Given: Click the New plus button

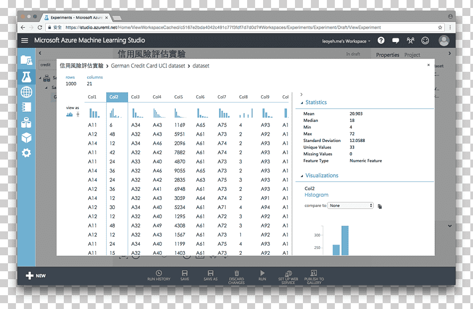Looking at the screenshot, I should [x=36, y=275].
